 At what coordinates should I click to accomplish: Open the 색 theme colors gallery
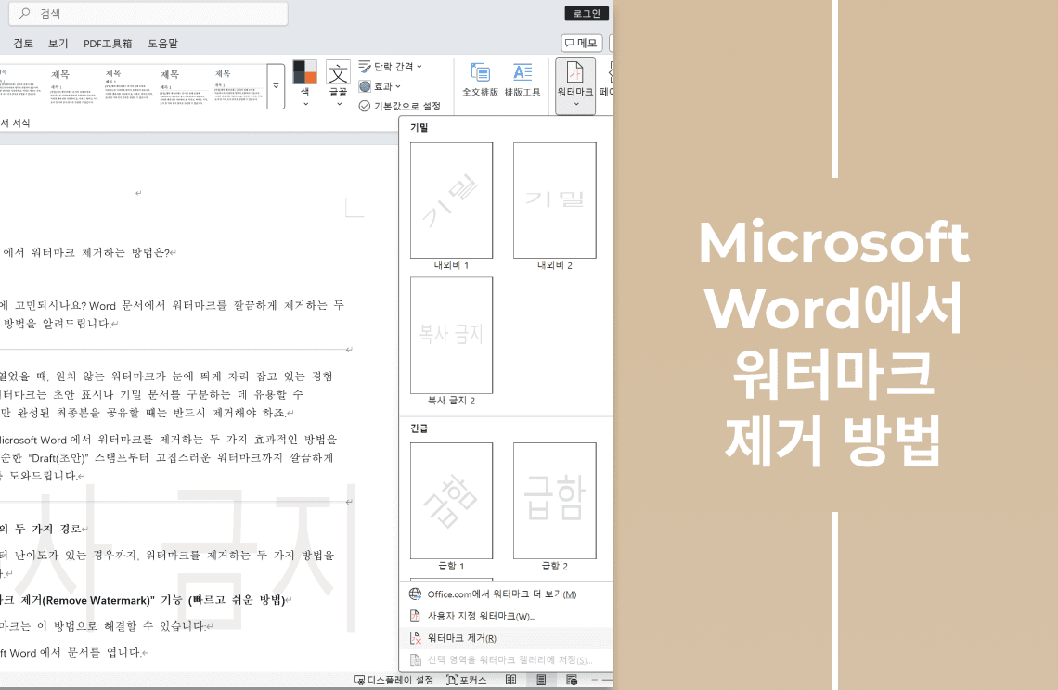pyautogui.click(x=305, y=83)
